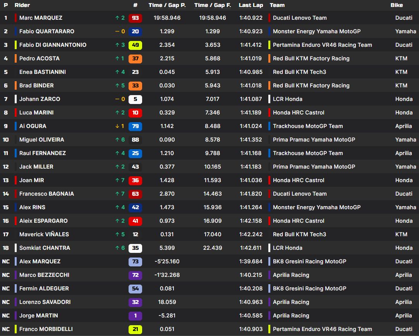The width and height of the screenshot is (419, 336).
Task: Click Alex MARQUEZ number 73 badge
Action: pos(135,261)
